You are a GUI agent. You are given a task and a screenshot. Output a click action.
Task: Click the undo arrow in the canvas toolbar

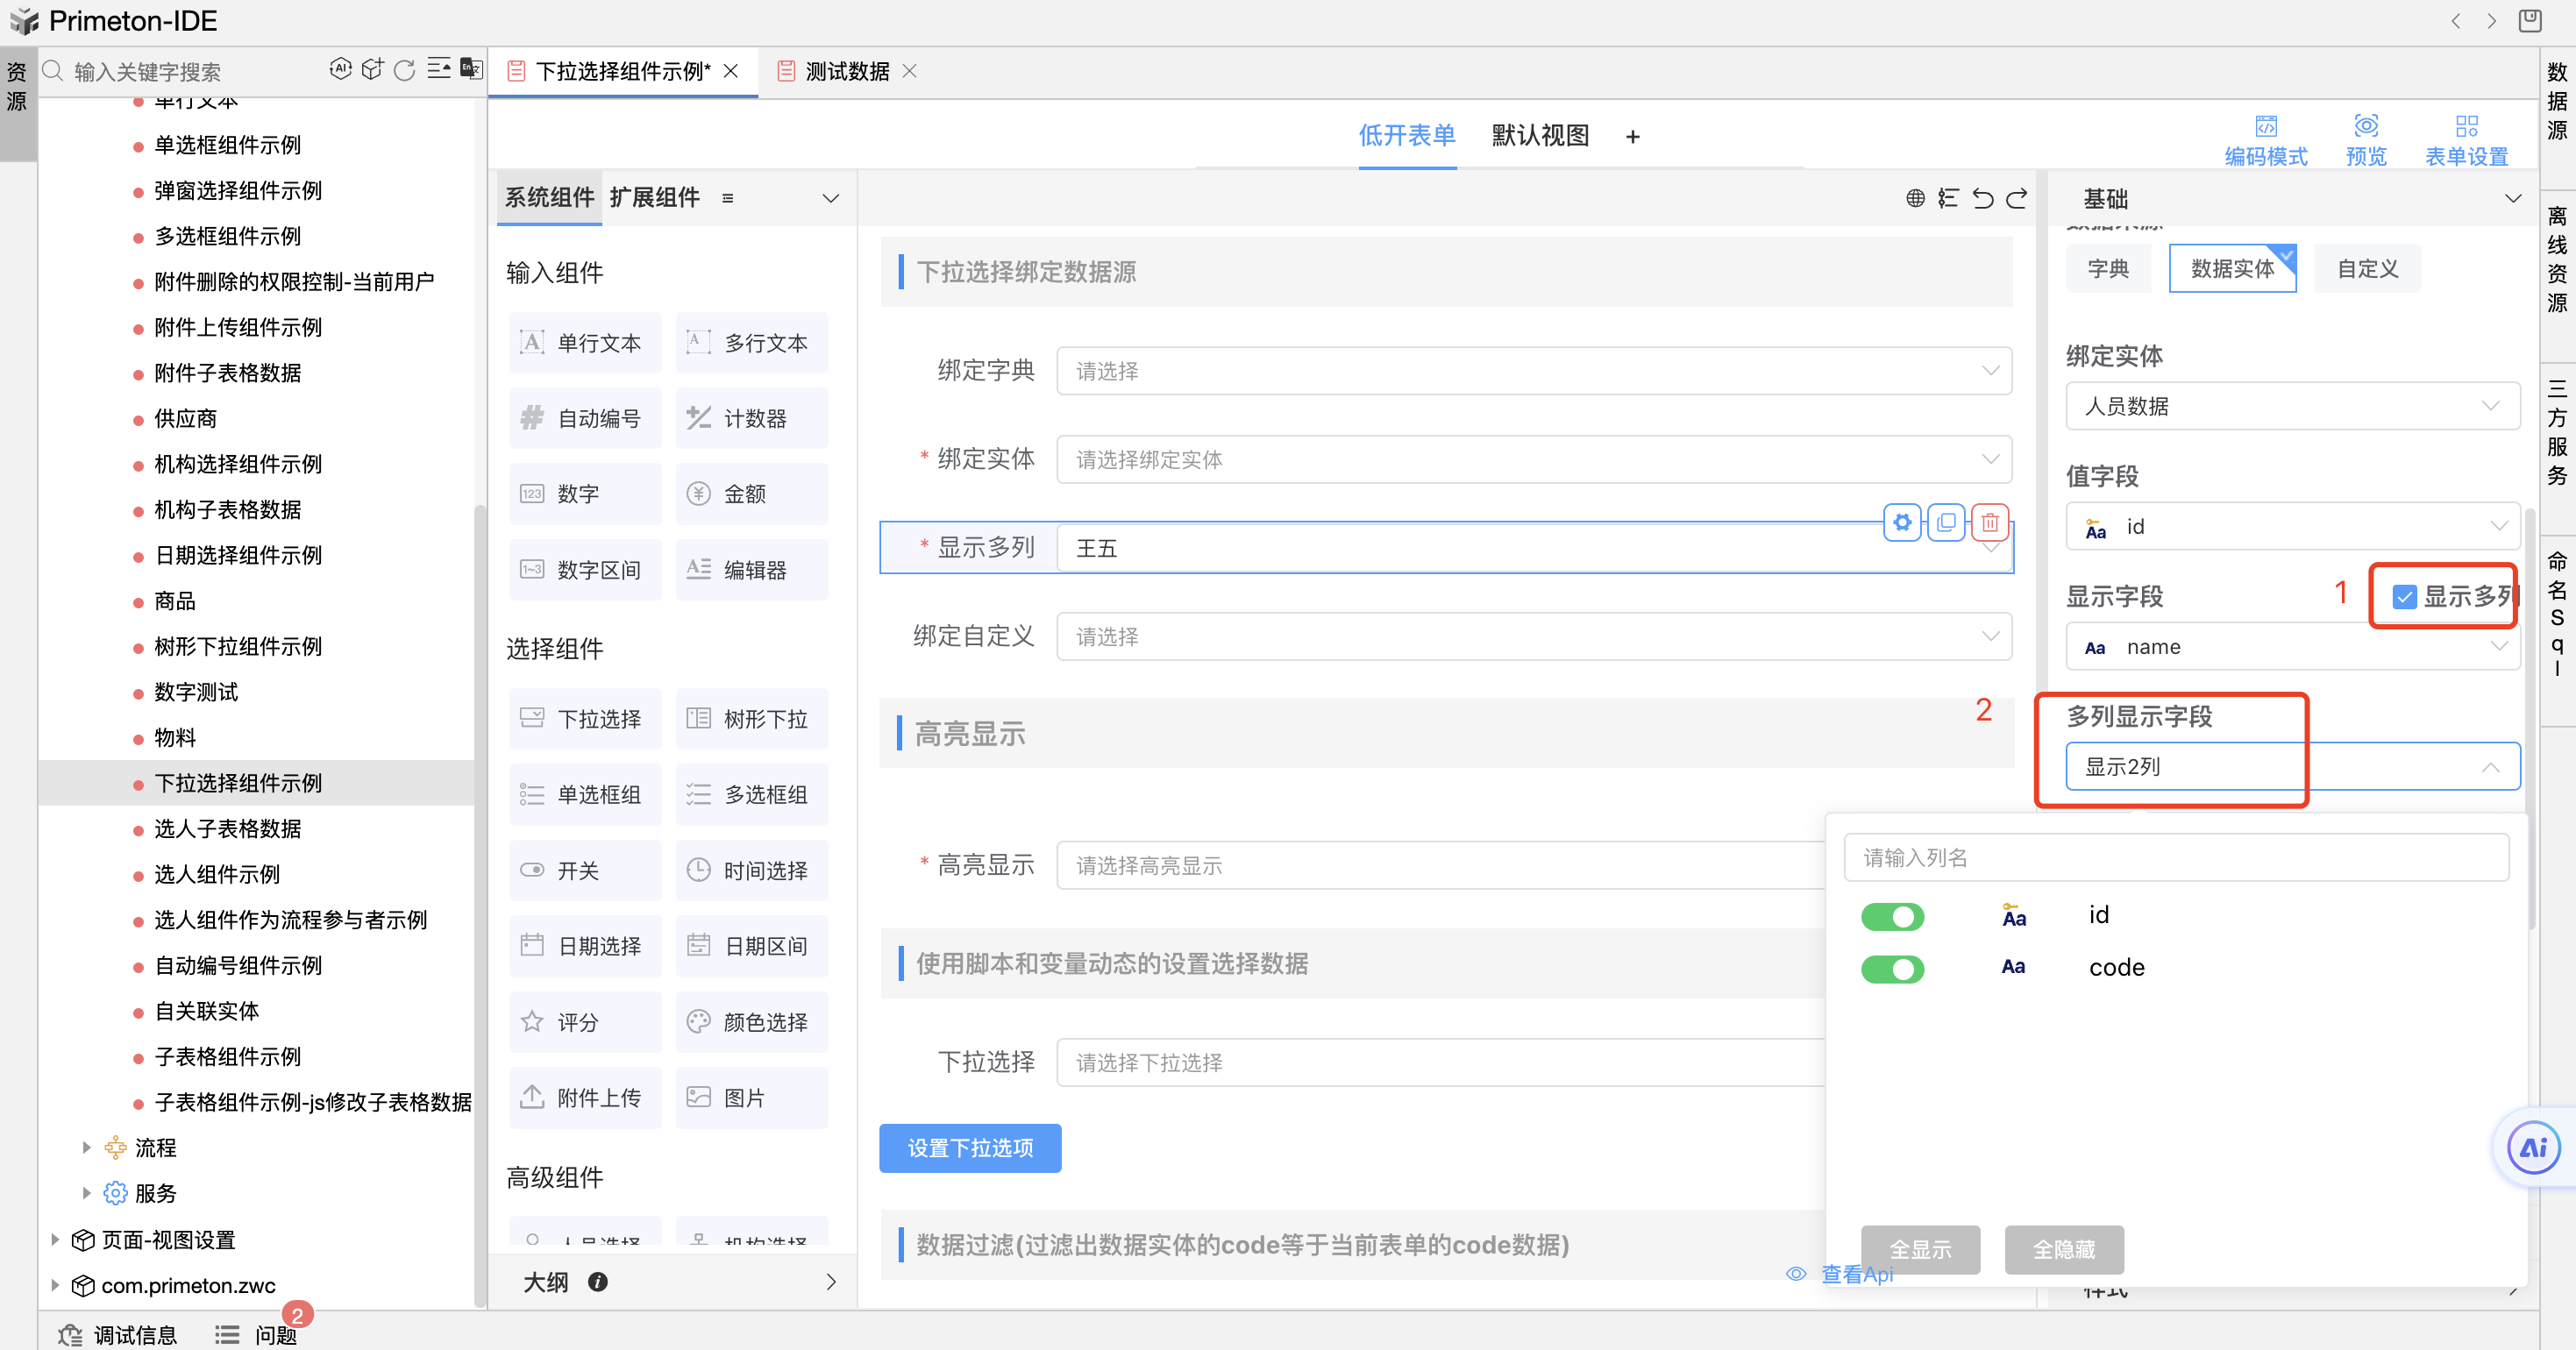click(x=1982, y=198)
